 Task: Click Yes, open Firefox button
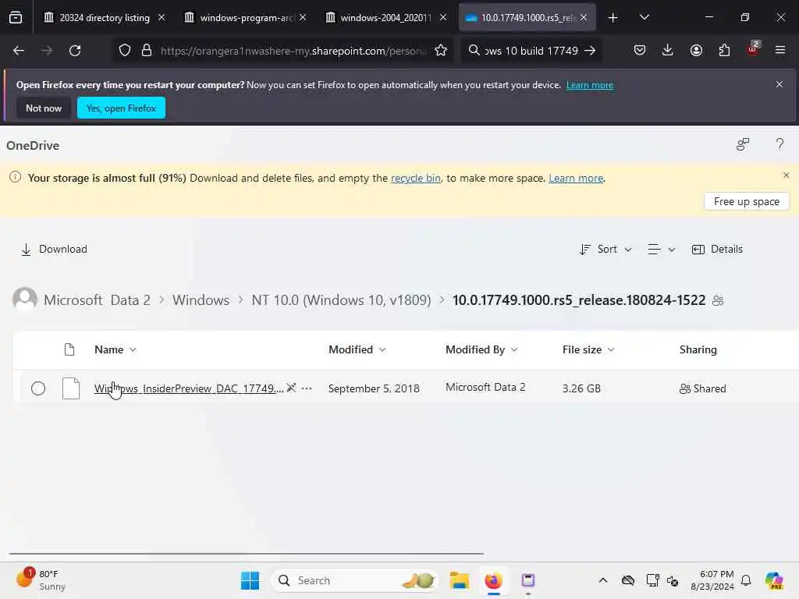(x=121, y=108)
